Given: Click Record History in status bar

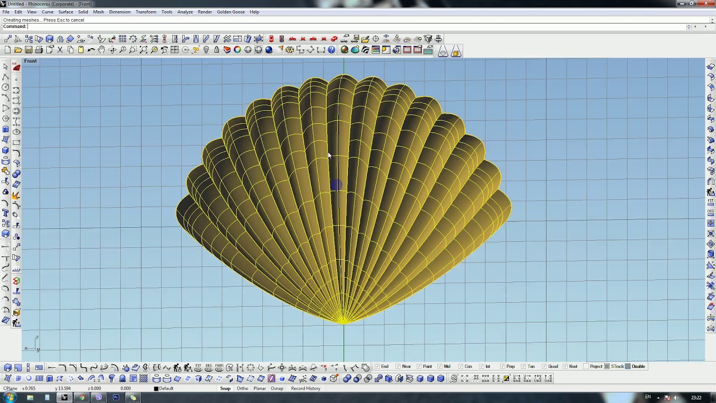Looking at the screenshot, I should tap(305, 388).
